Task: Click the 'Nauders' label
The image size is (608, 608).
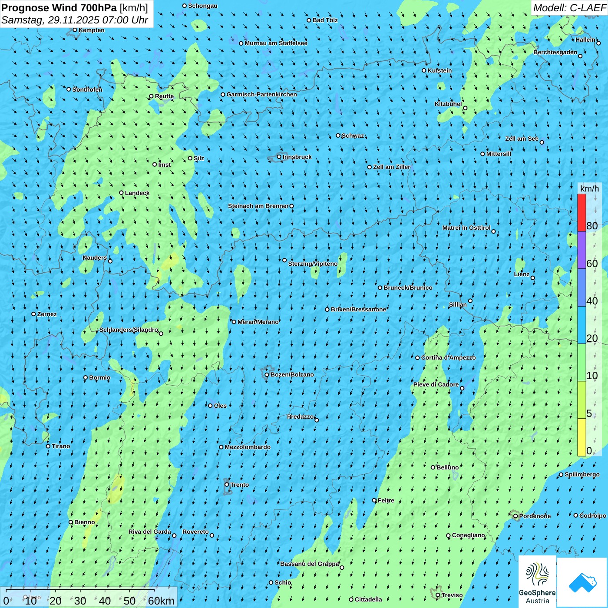Action: [x=95, y=258]
